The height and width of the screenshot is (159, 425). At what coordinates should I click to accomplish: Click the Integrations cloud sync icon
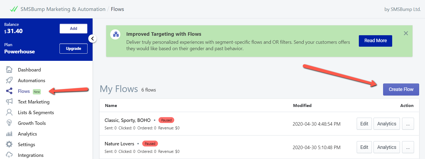pos(9,155)
